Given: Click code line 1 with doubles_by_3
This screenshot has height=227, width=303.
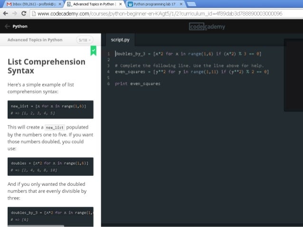Looking at the screenshot, I should (188, 54).
